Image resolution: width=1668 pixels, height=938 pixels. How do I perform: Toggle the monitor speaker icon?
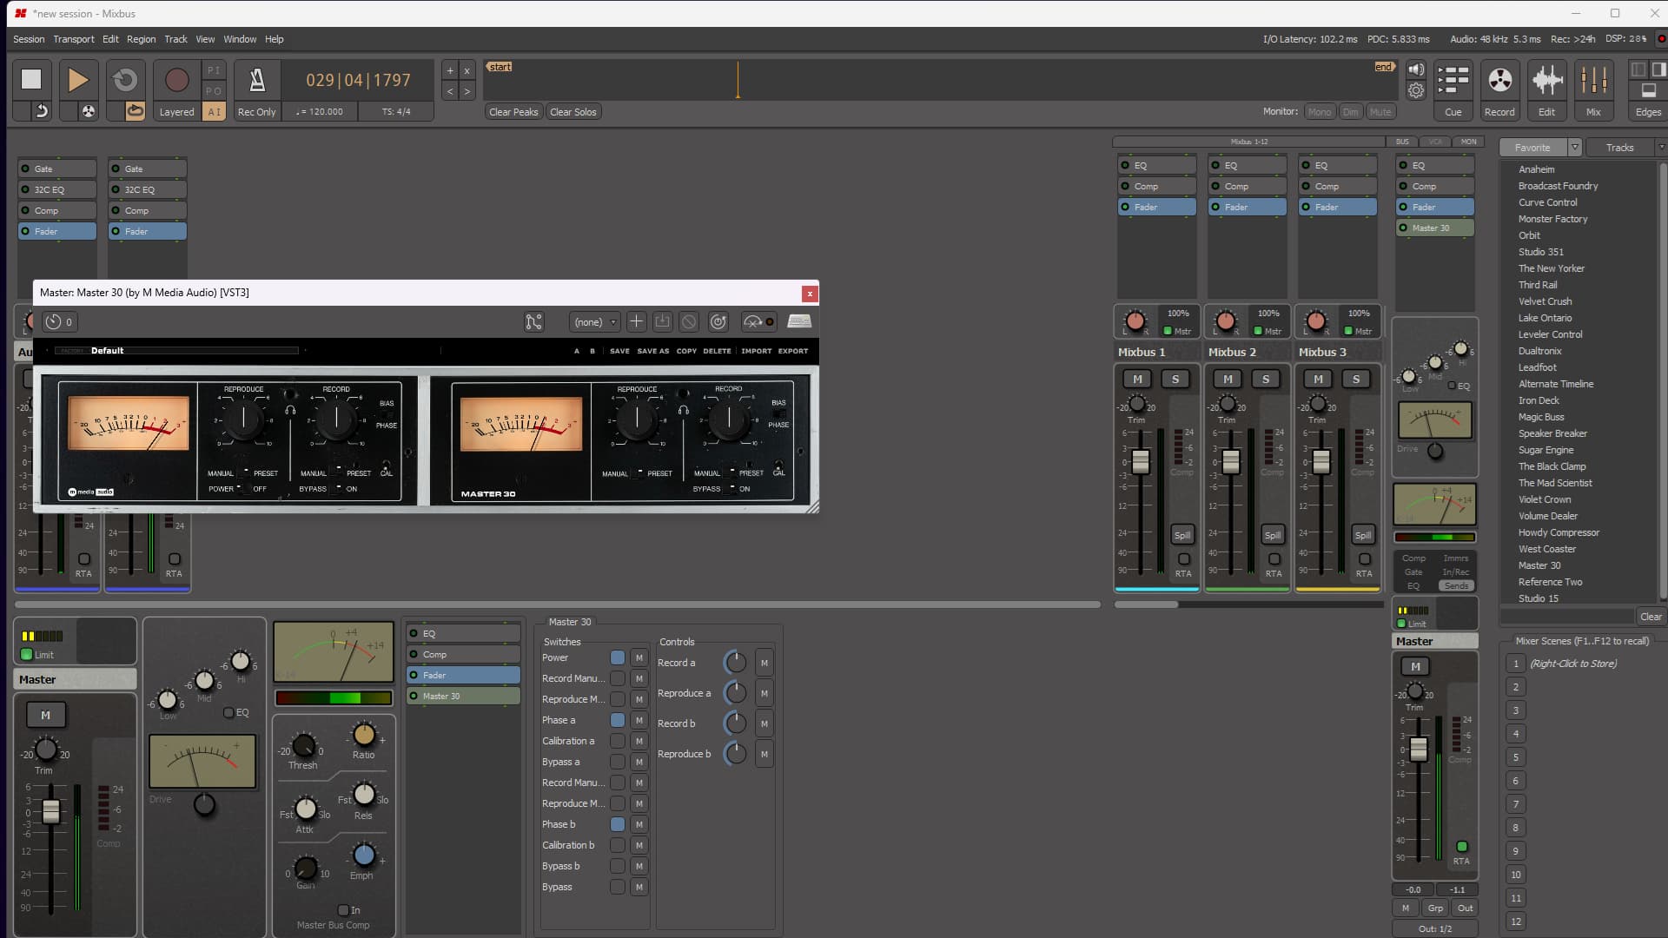pos(1416,69)
